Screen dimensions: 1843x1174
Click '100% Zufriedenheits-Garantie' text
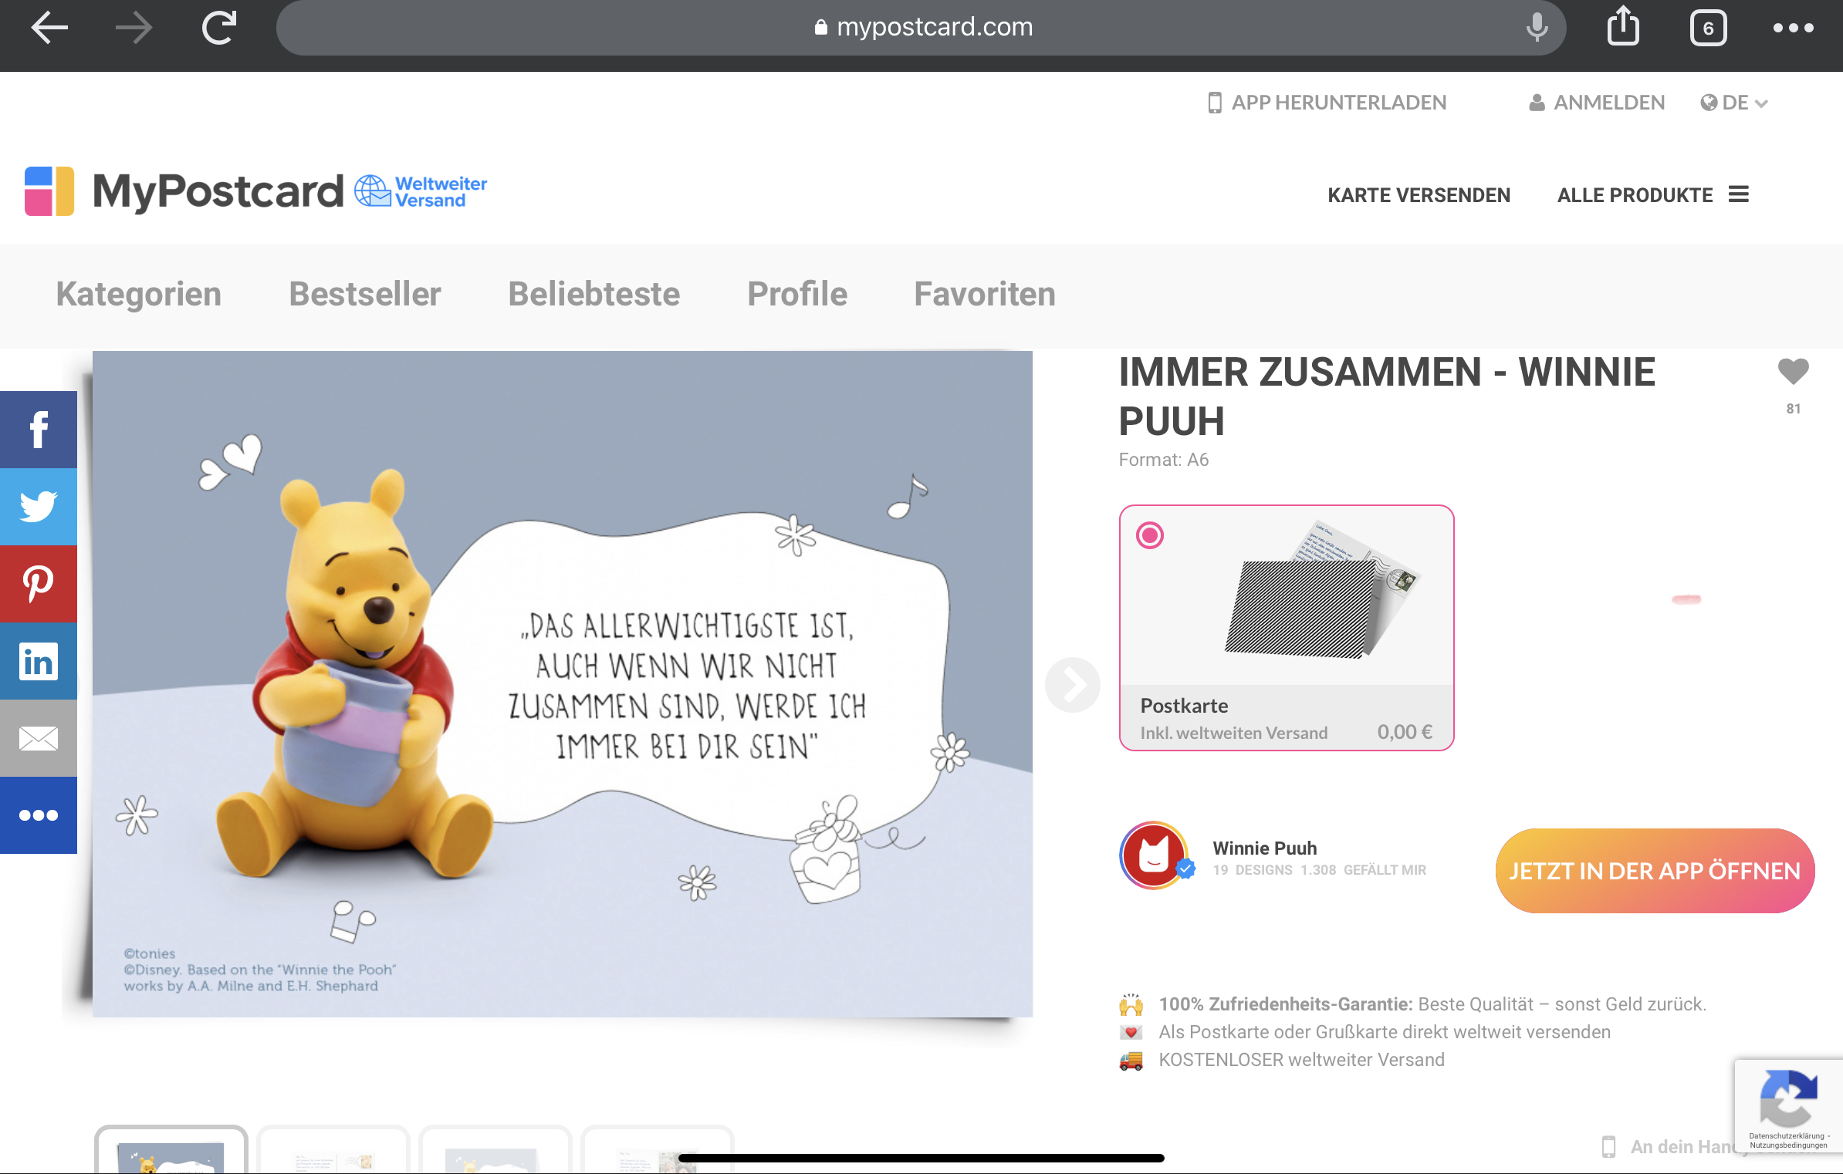coord(1286,1004)
